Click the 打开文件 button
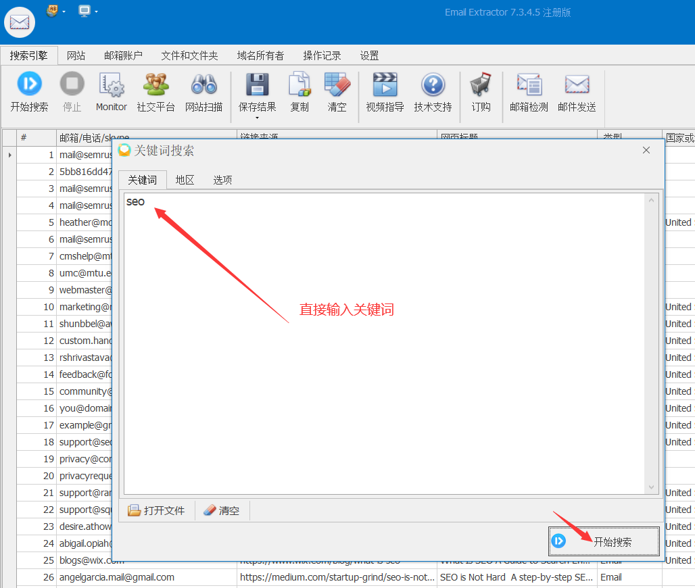 (157, 510)
